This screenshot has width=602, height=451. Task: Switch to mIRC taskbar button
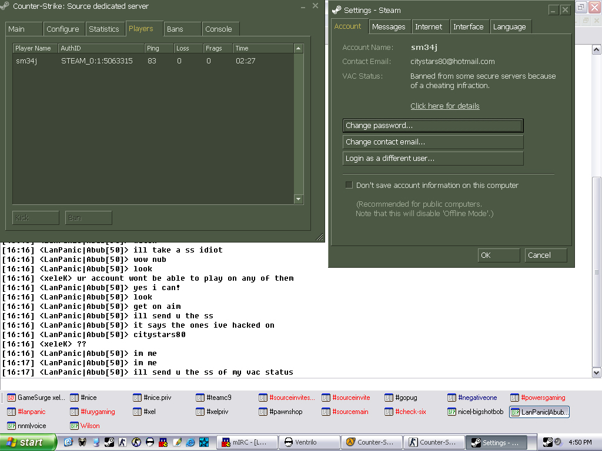tap(248, 442)
